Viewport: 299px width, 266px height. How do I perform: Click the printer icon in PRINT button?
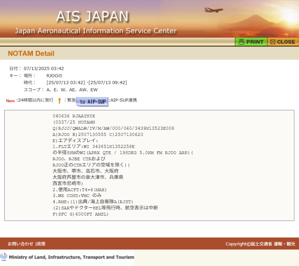241,42
